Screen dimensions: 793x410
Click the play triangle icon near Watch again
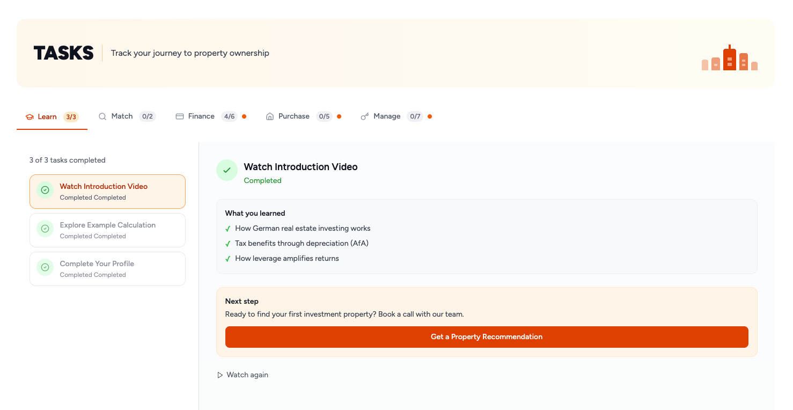point(220,375)
